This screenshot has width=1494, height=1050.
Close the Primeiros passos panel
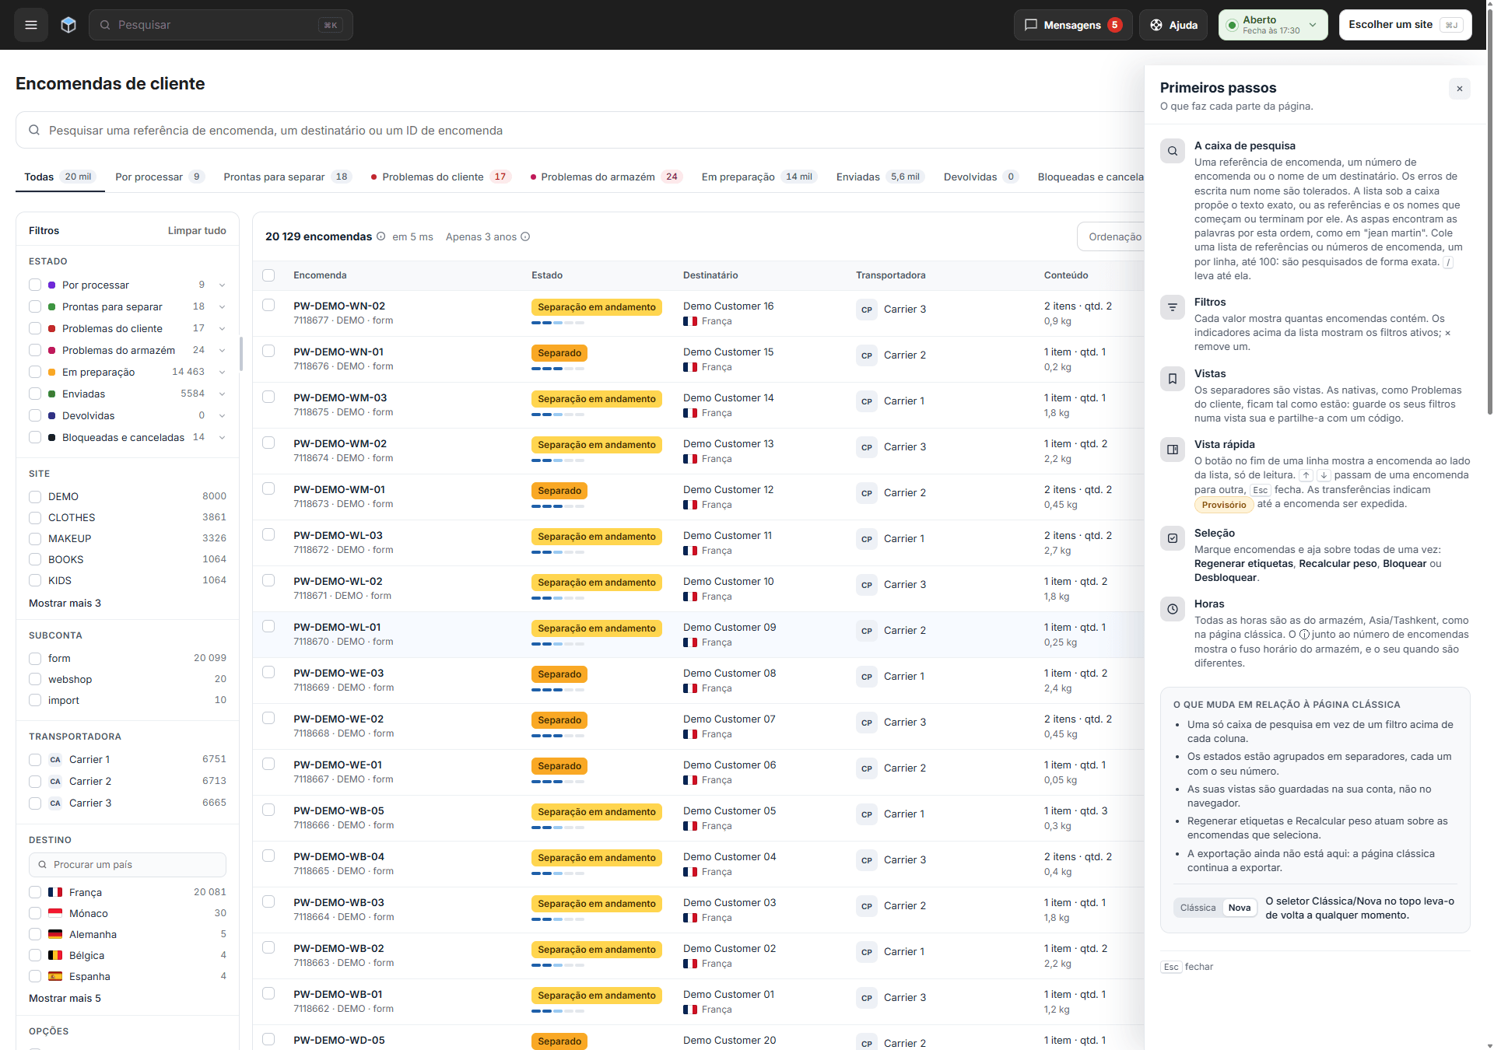point(1459,89)
